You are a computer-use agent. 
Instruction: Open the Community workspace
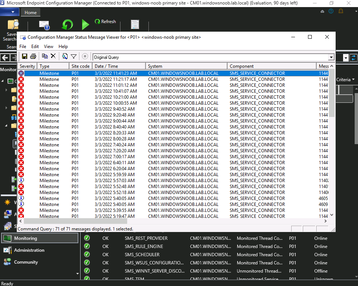click(x=40, y=262)
